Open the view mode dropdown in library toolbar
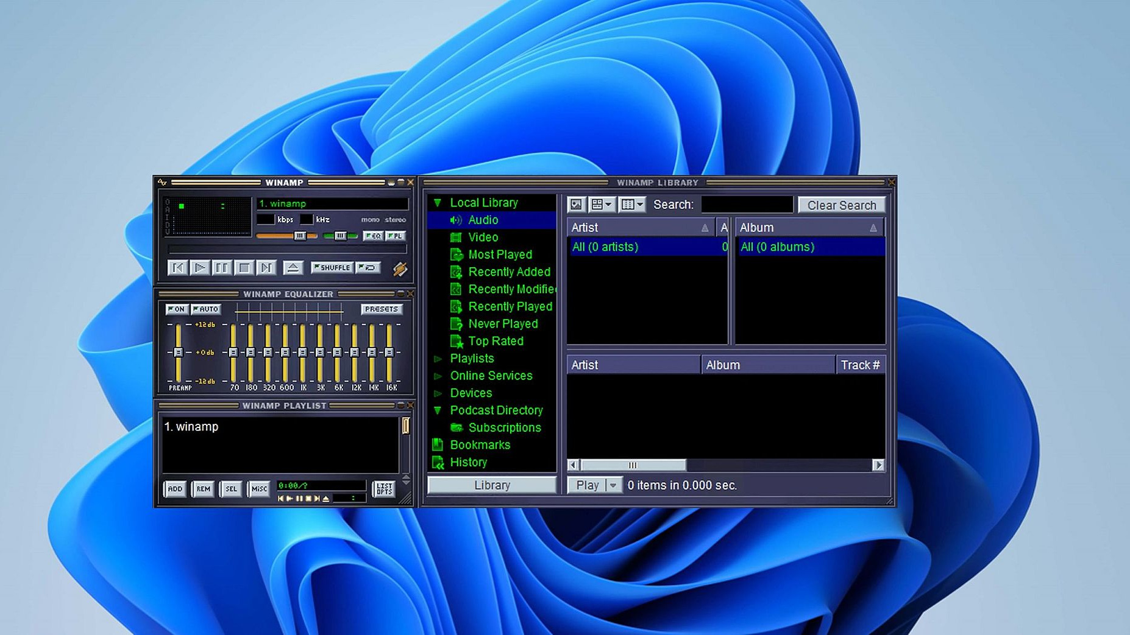Viewport: 1130px width, 635px height. click(602, 205)
